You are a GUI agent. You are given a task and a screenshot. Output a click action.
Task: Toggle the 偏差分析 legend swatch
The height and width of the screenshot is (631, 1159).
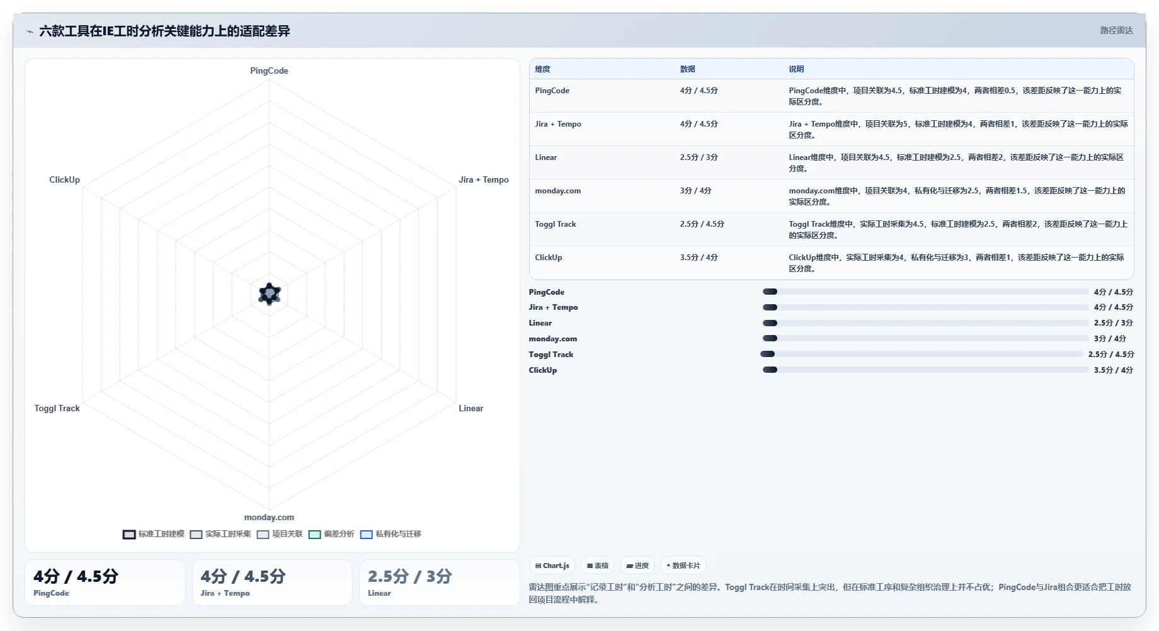315,534
